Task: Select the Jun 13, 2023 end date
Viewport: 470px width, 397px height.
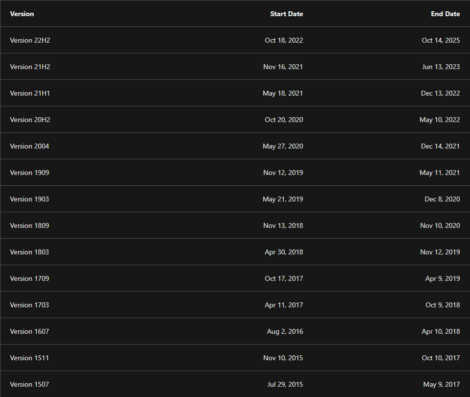Action: 441,67
